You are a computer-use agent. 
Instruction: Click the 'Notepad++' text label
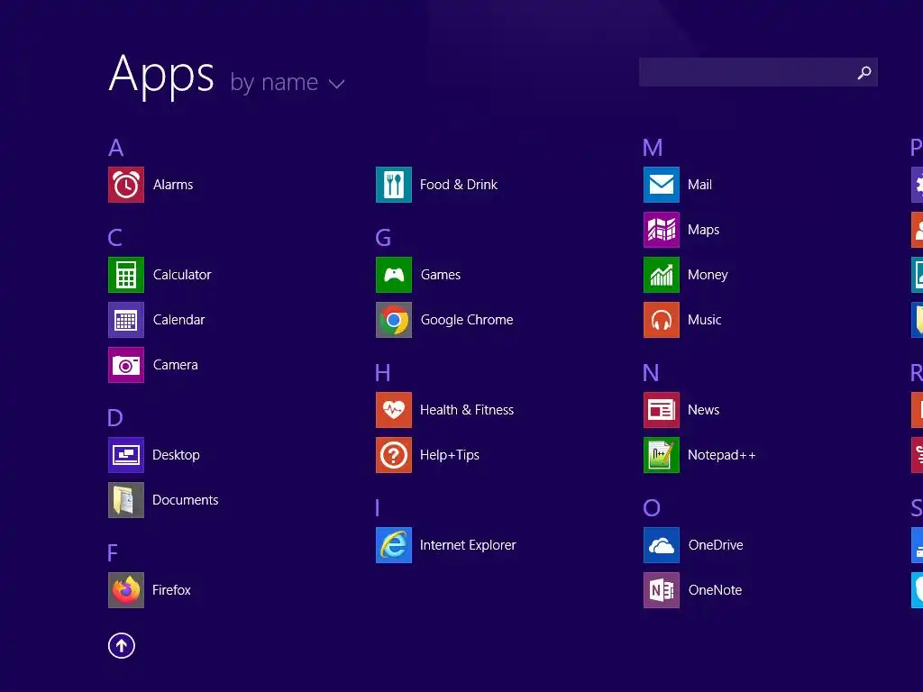tap(722, 455)
